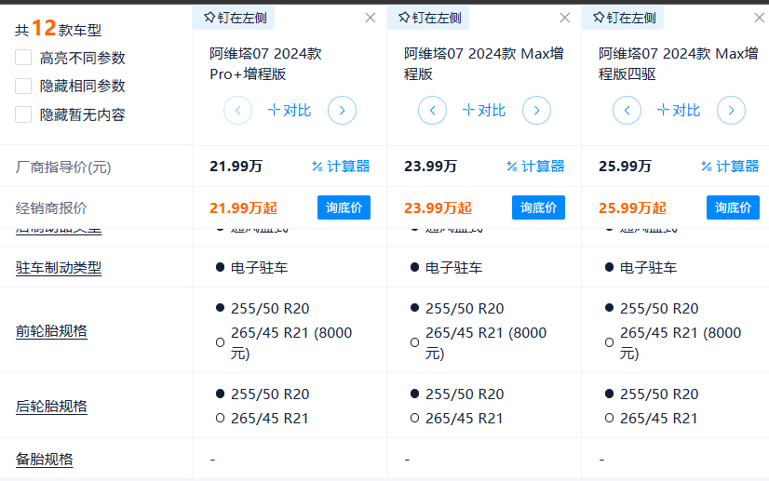Screen dimensions: 769x481
Task: Open 计算器 for the 23.99万 model
Action: pos(535,167)
